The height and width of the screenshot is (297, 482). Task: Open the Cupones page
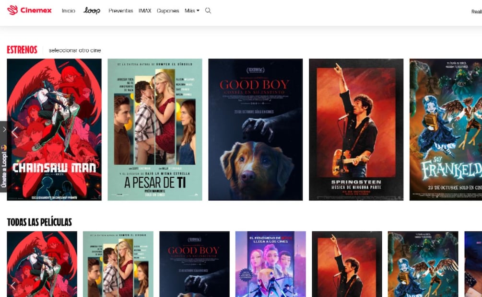[168, 11]
